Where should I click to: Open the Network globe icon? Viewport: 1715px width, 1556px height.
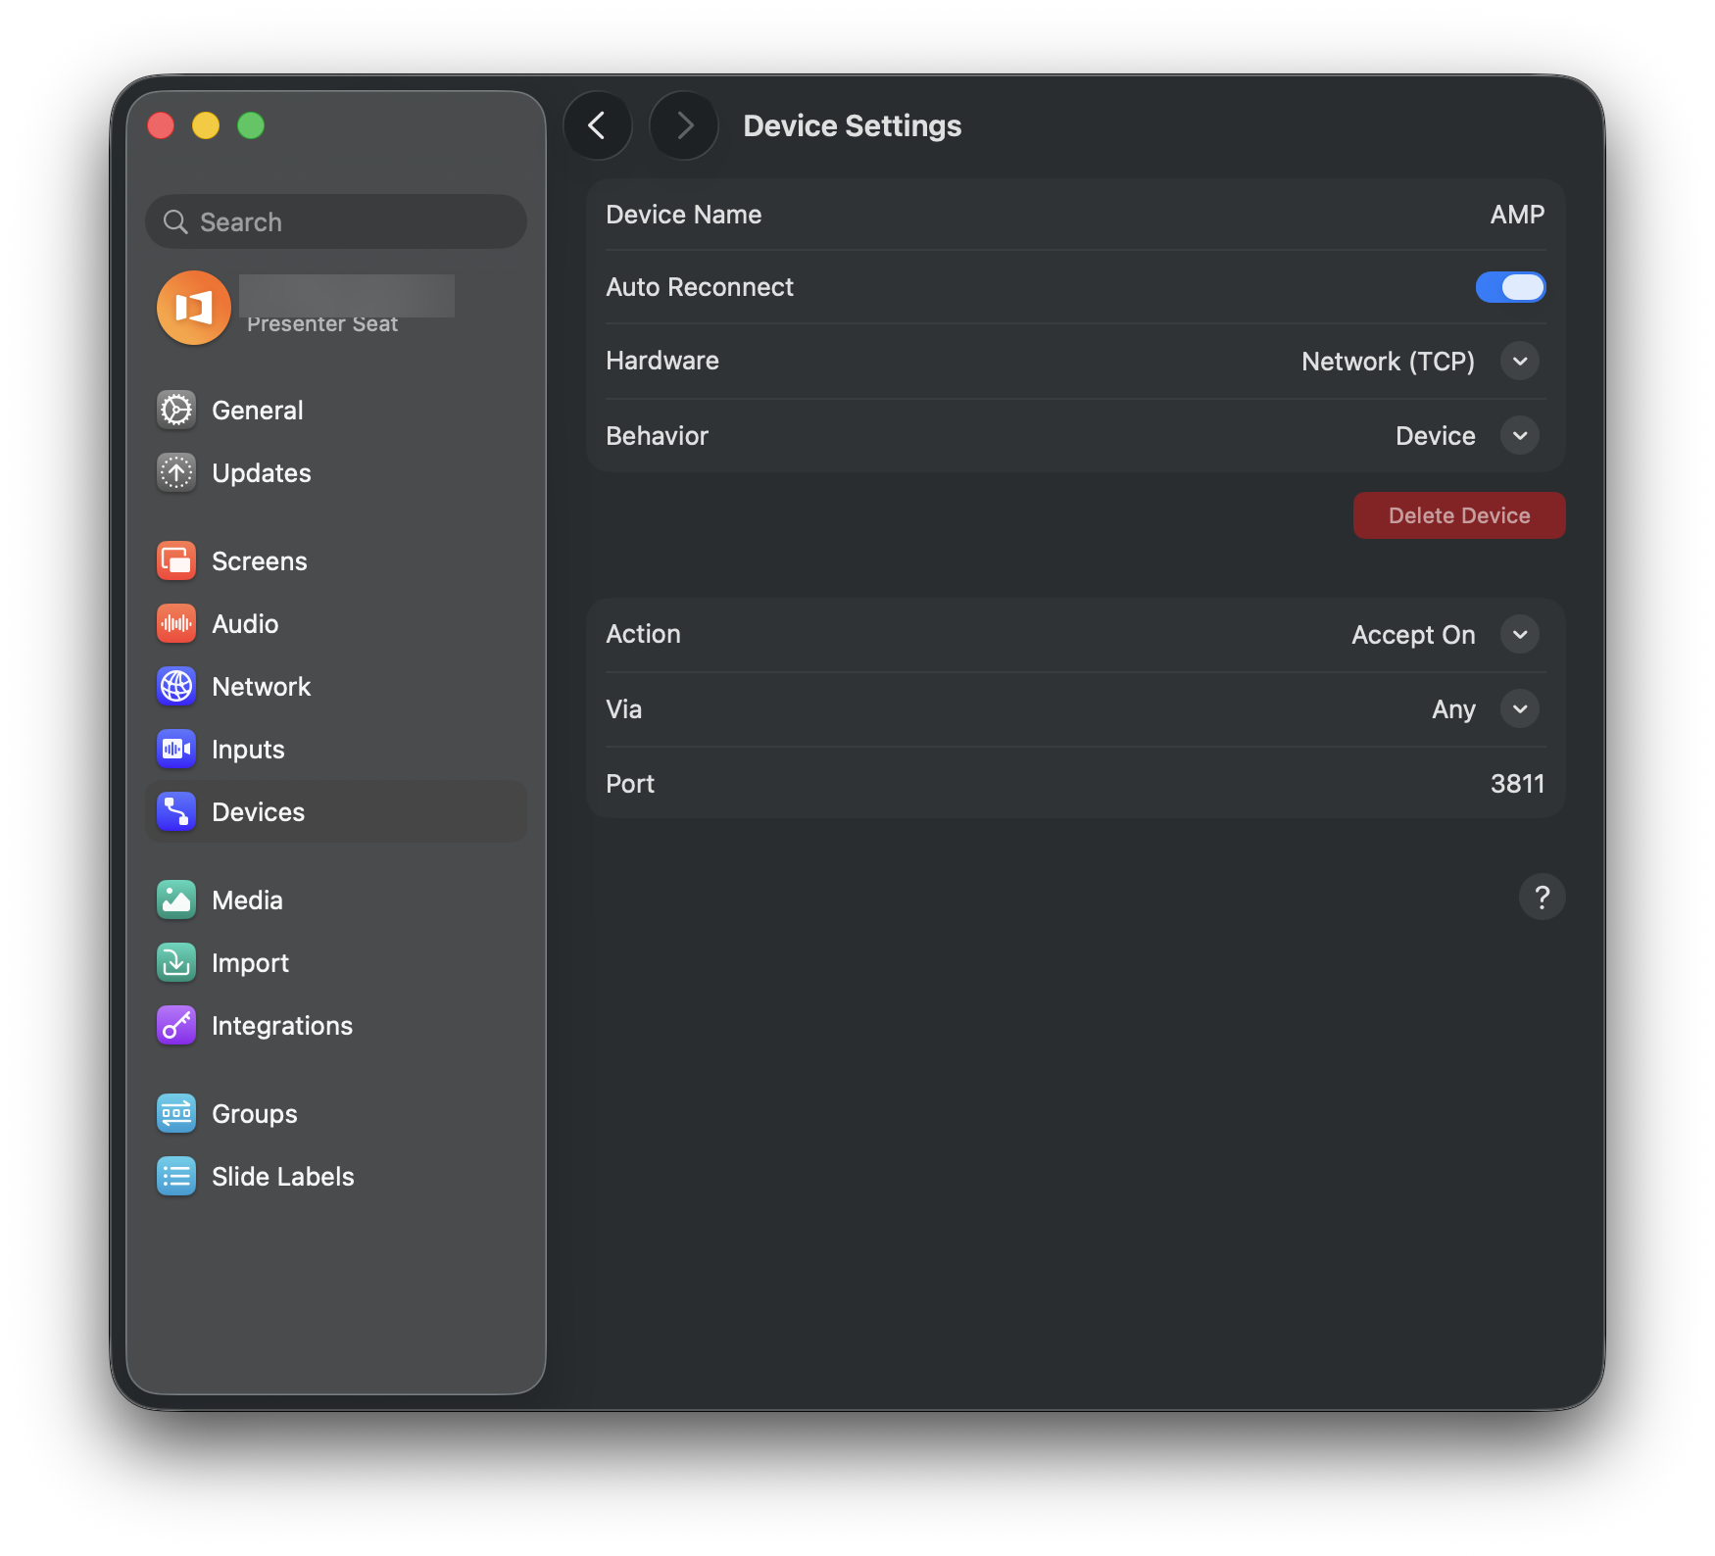pyautogui.click(x=176, y=686)
